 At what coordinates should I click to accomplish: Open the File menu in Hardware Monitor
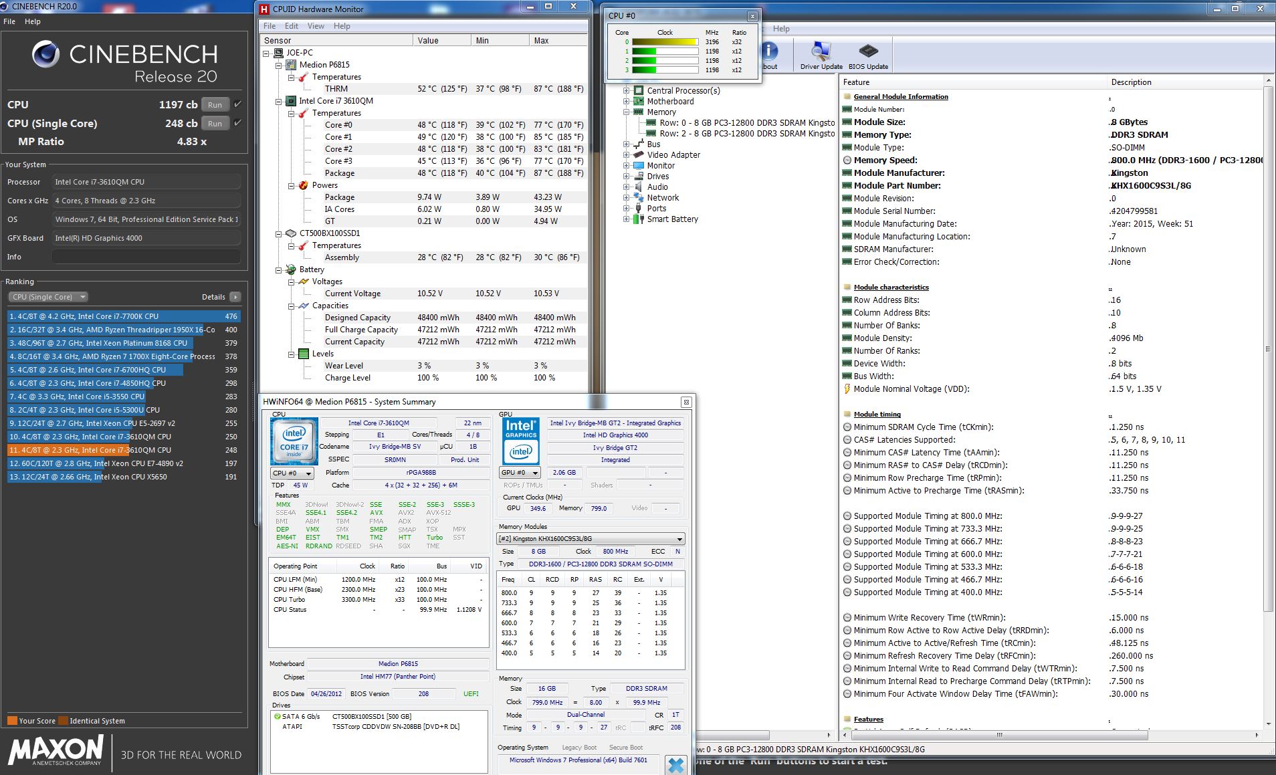[x=270, y=26]
